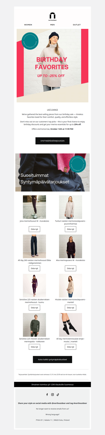
Task: Open the MEN menu item
Action: [x=52, y=25]
